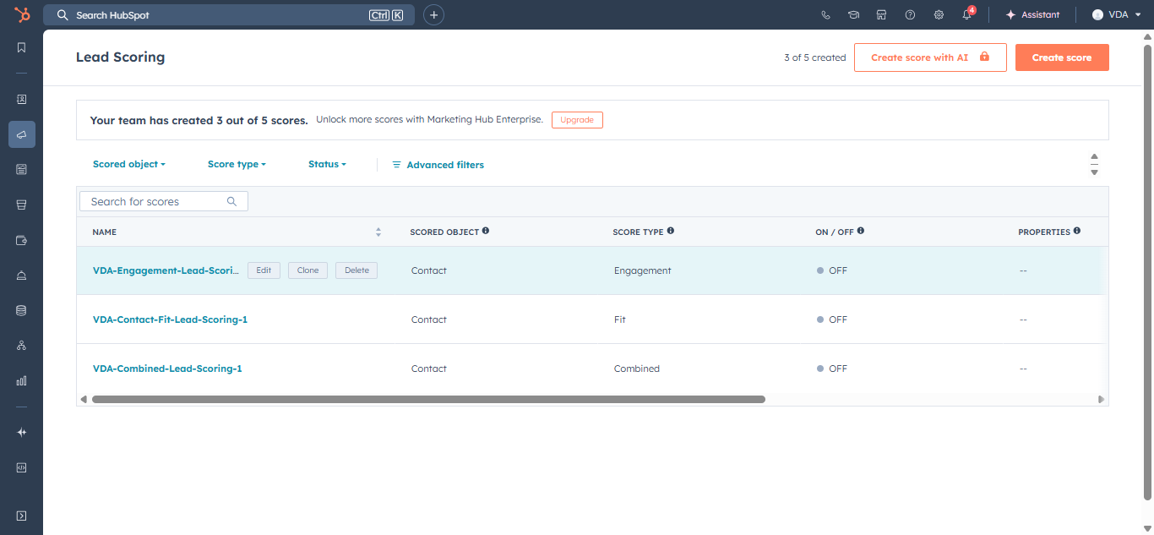
Task: Click the Score Type info icon
Action: tap(671, 231)
